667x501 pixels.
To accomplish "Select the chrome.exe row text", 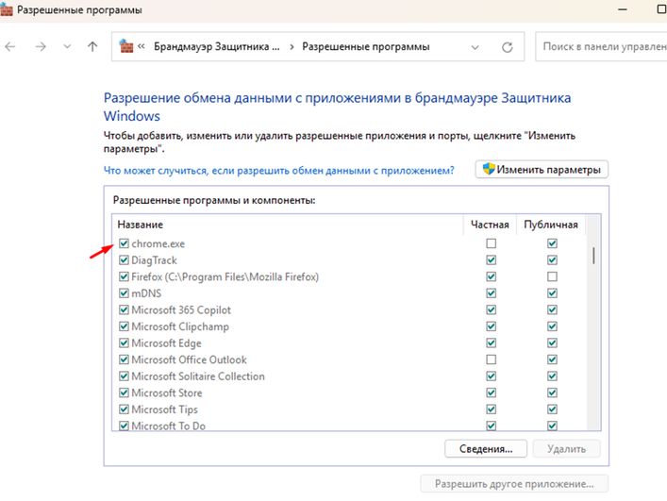I will (x=158, y=243).
